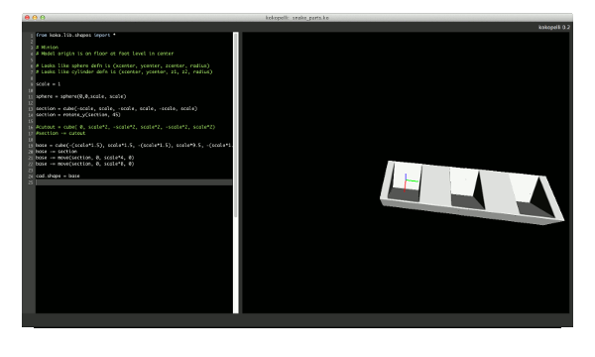This screenshot has width=595, height=357.
Task: Click the "base -= move(section, 0, scale*8, 0)" line
Action: click(85, 164)
